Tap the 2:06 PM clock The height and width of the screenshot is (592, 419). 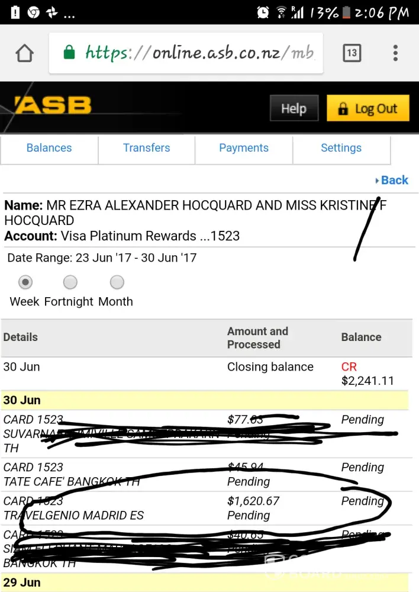coord(382,13)
